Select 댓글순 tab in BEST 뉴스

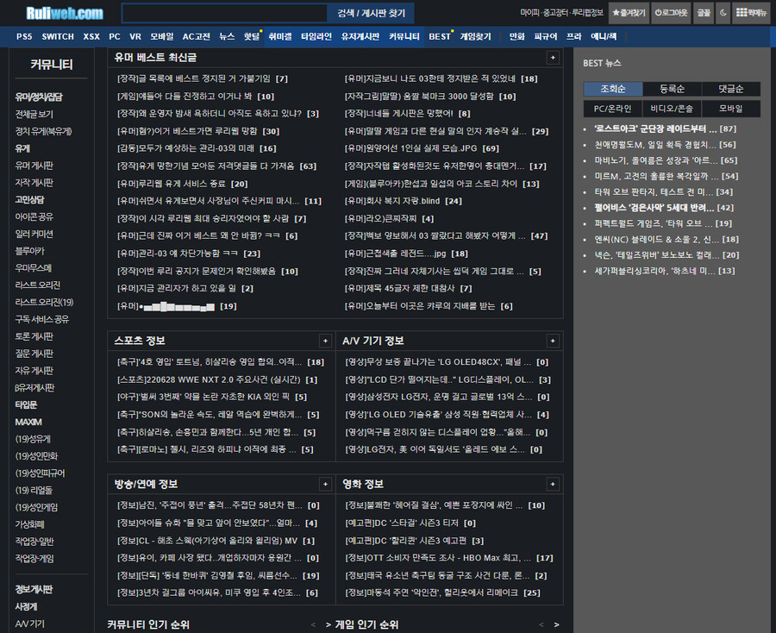click(730, 89)
